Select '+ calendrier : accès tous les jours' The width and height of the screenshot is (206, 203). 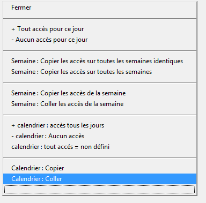(100, 125)
